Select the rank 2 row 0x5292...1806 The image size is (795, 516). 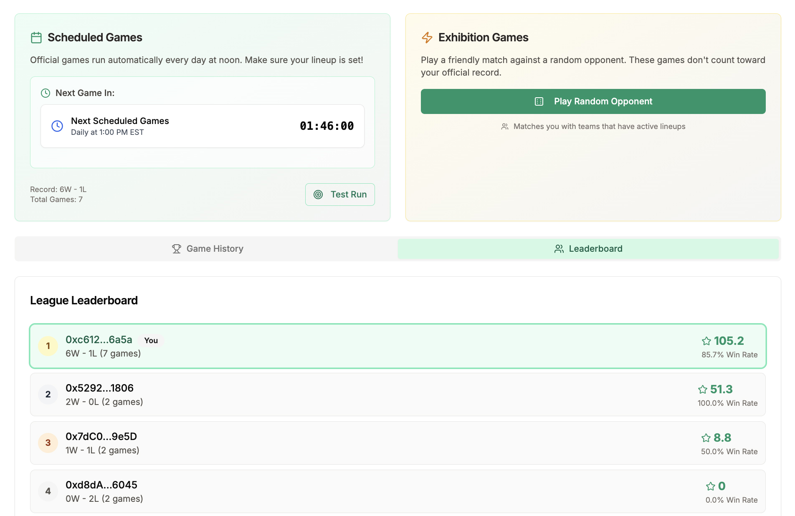(x=398, y=395)
